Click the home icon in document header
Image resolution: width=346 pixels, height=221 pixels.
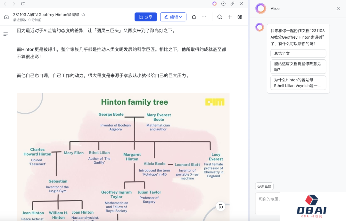pyautogui.click(x=6, y=17)
